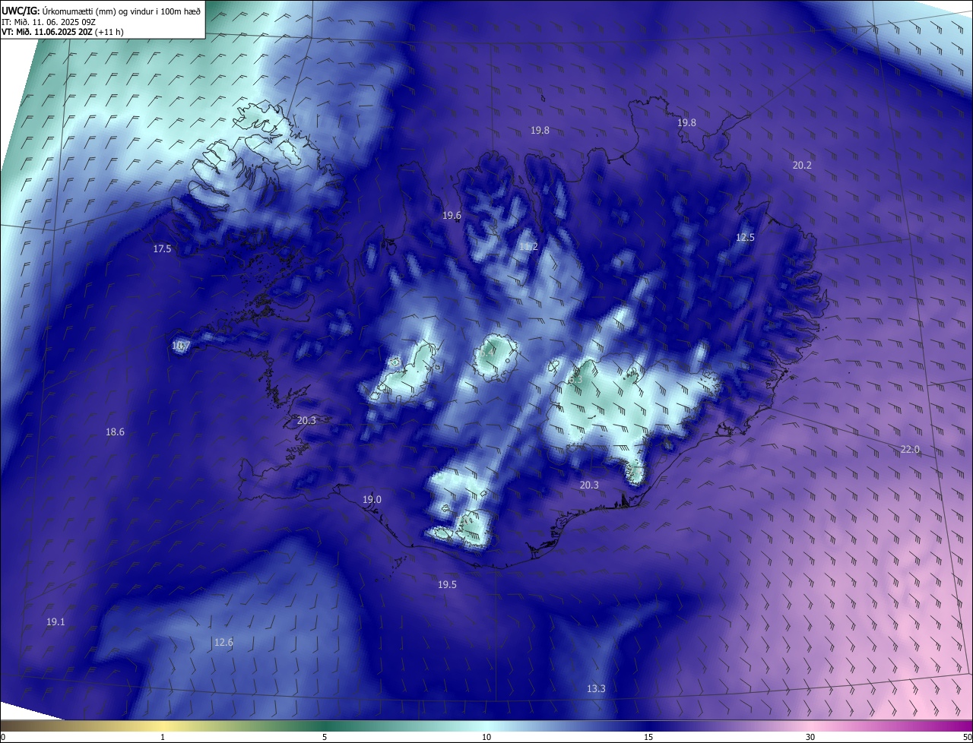Click the colour gradient scale bar

click(x=486, y=726)
